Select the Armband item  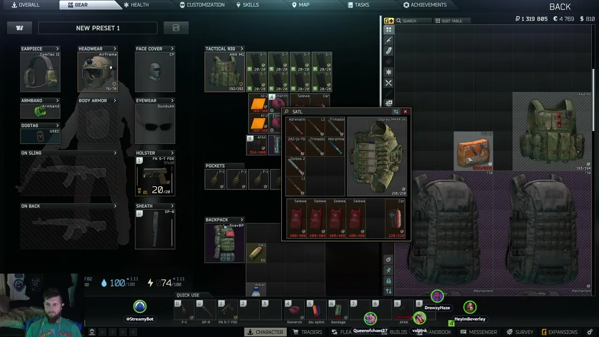click(40, 111)
